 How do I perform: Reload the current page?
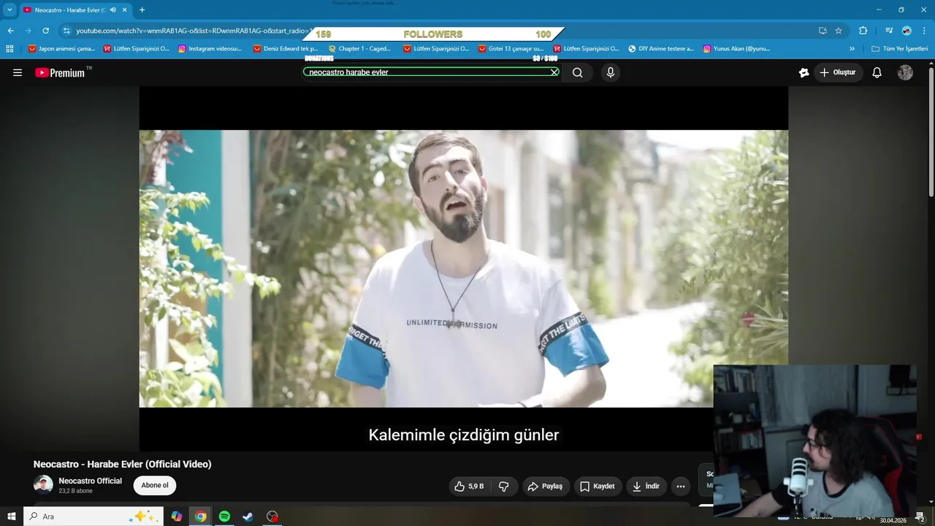pos(45,31)
